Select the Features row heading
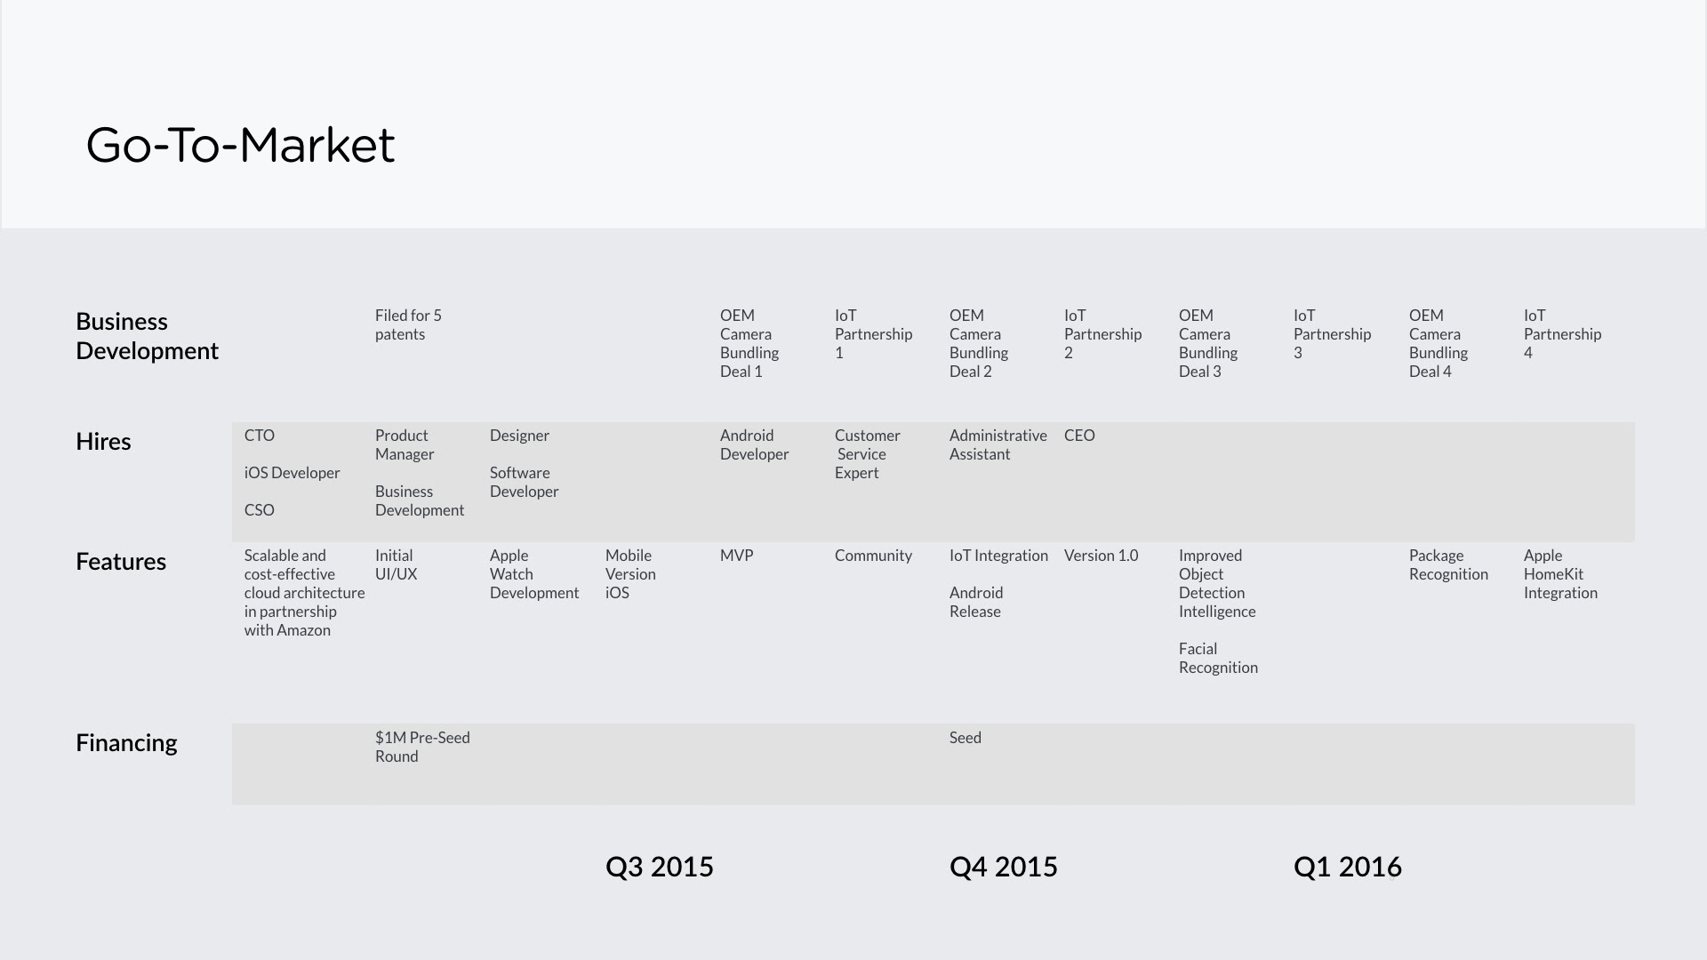This screenshot has width=1707, height=960. coord(121,562)
